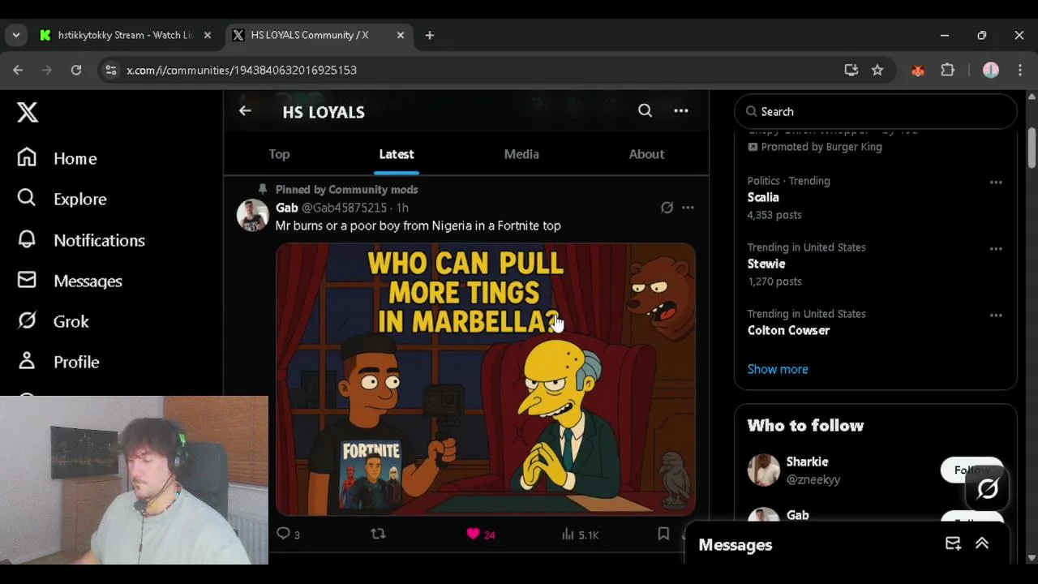
Task: Open Notifications in the sidebar
Action: 81,240
